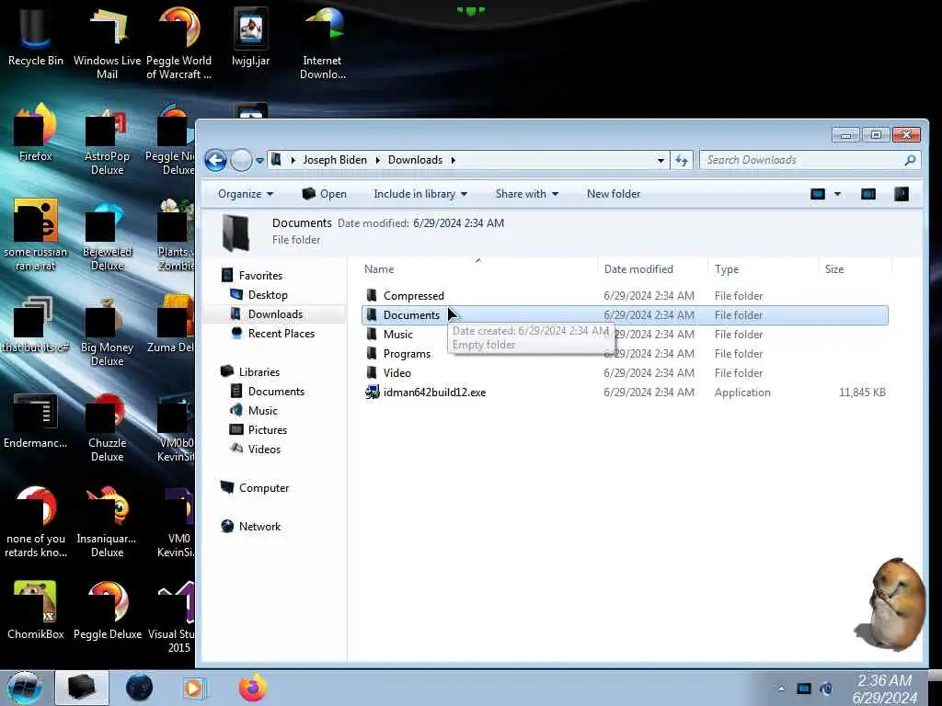Click the Explorer forward arrow button
Image resolution: width=942 pixels, height=706 pixels.
pyautogui.click(x=242, y=160)
